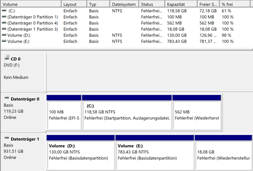Image resolution: width=253 pixels, height=171 pixels.
Task: Click the 783,43 GB capacity cell in list
Action: (177, 42)
